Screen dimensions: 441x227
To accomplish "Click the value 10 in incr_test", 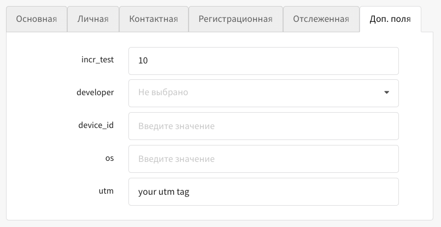I will [x=143, y=60].
